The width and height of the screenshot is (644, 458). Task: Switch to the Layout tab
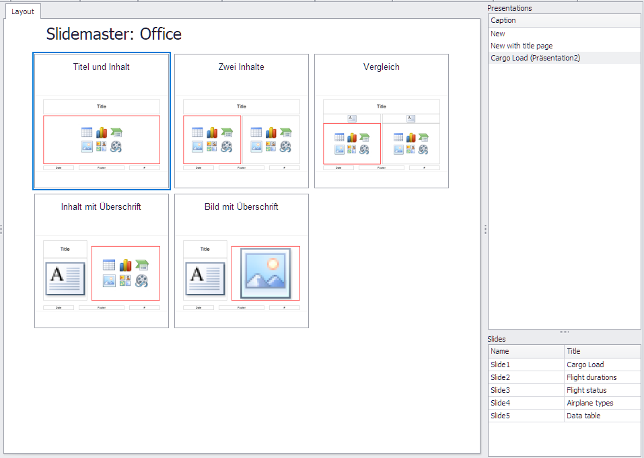[22, 11]
